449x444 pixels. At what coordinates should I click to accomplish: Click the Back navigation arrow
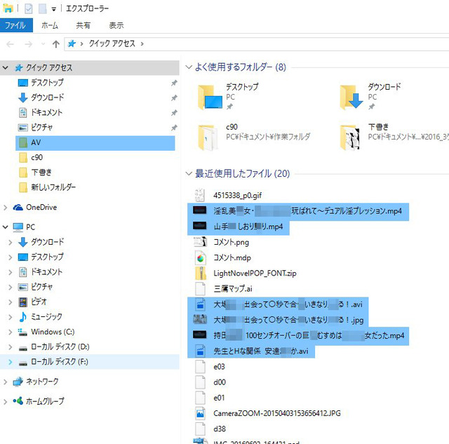coord(11,44)
